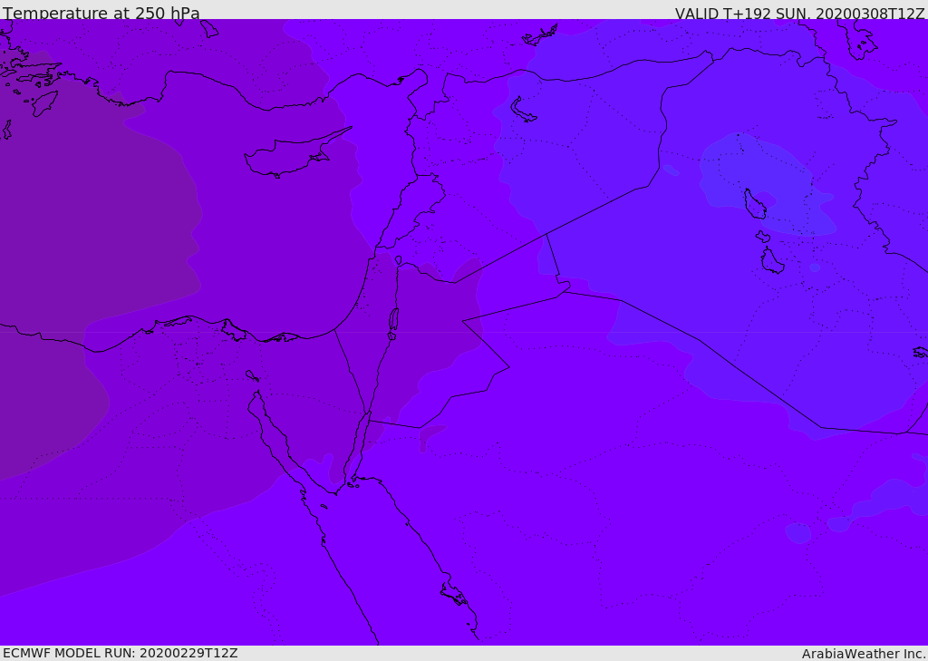Click the Dead Sea outline
The width and height of the screenshot is (928, 661).
pyautogui.click(x=393, y=320)
